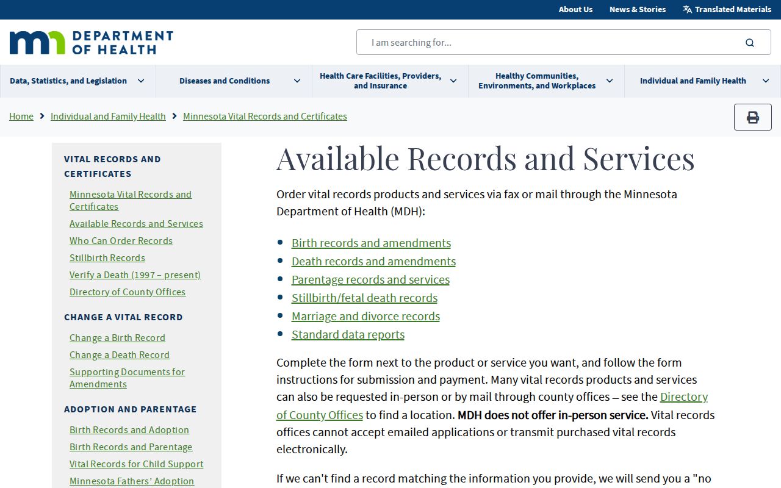The height and width of the screenshot is (488, 781).
Task: Click the print page icon button
Action: tap(753, 117)
